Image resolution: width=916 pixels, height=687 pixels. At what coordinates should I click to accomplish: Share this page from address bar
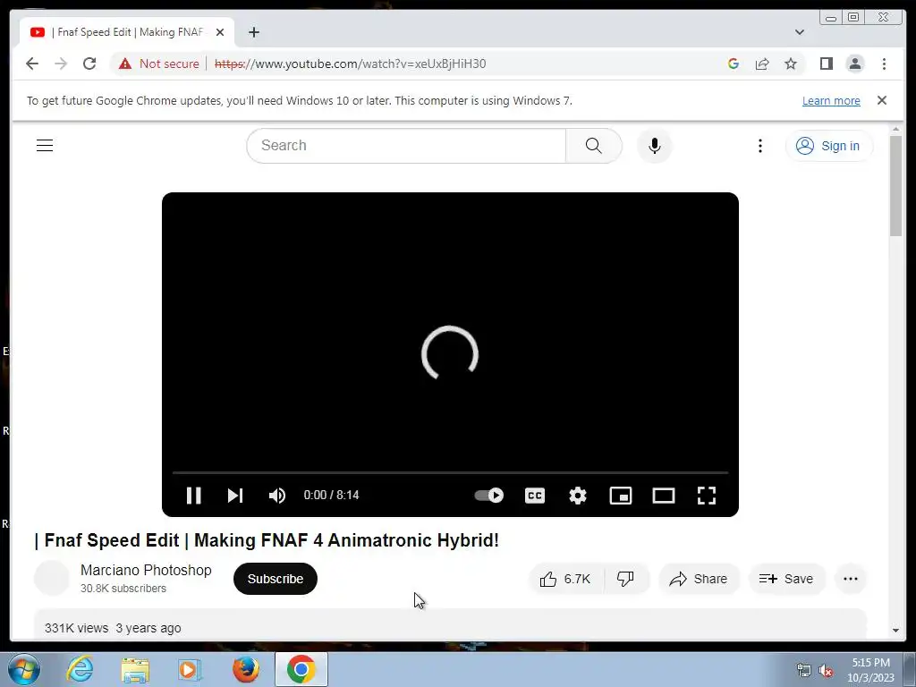pos(762,64)
